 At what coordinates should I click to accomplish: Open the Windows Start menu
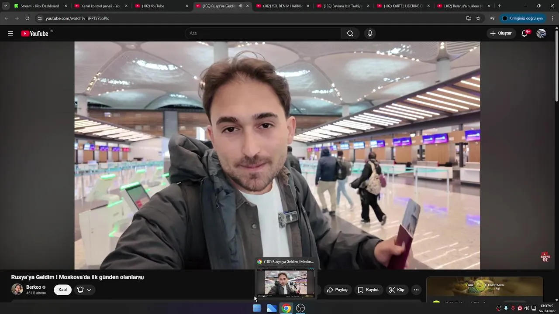(257, 308)
